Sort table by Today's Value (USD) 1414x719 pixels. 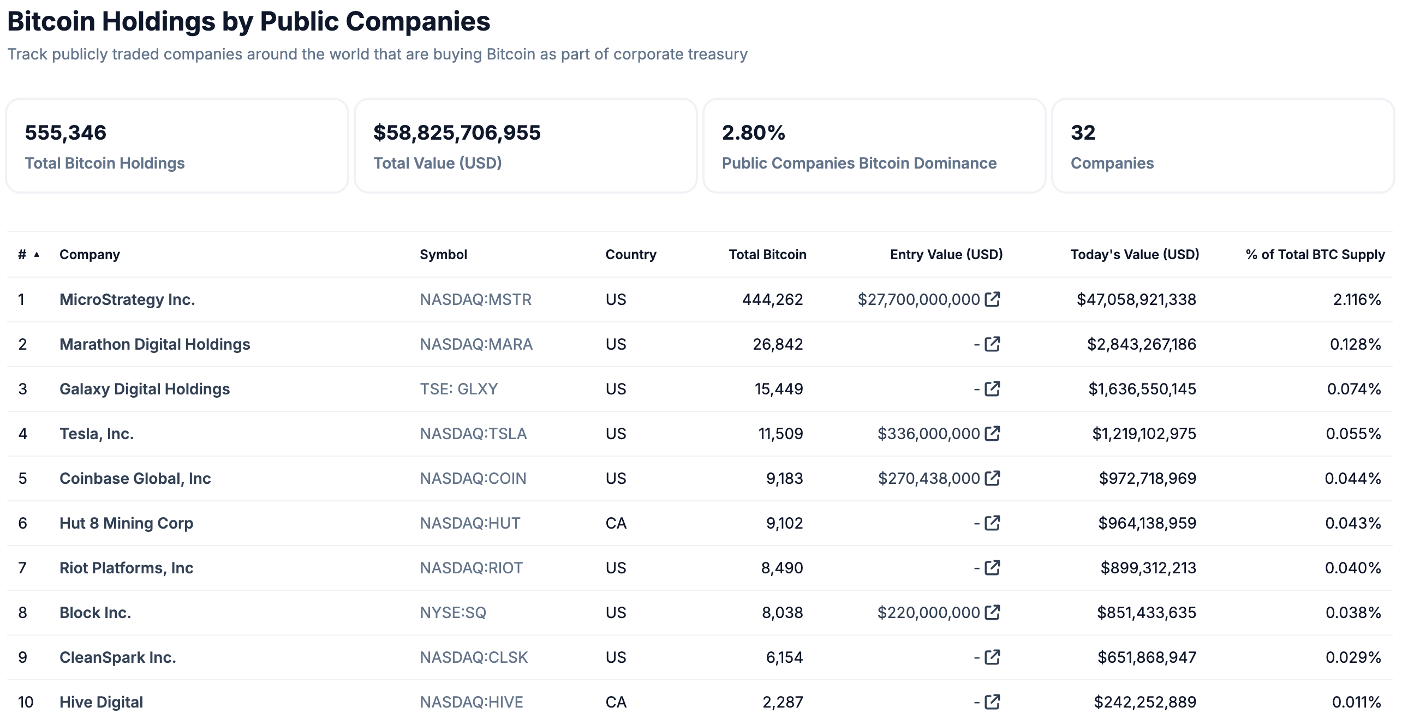1134,255
